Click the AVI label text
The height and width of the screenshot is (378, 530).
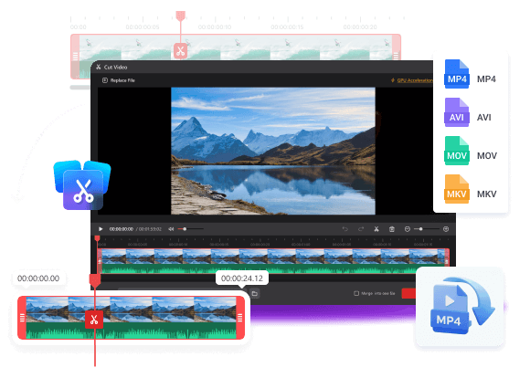tap(484, 117)
